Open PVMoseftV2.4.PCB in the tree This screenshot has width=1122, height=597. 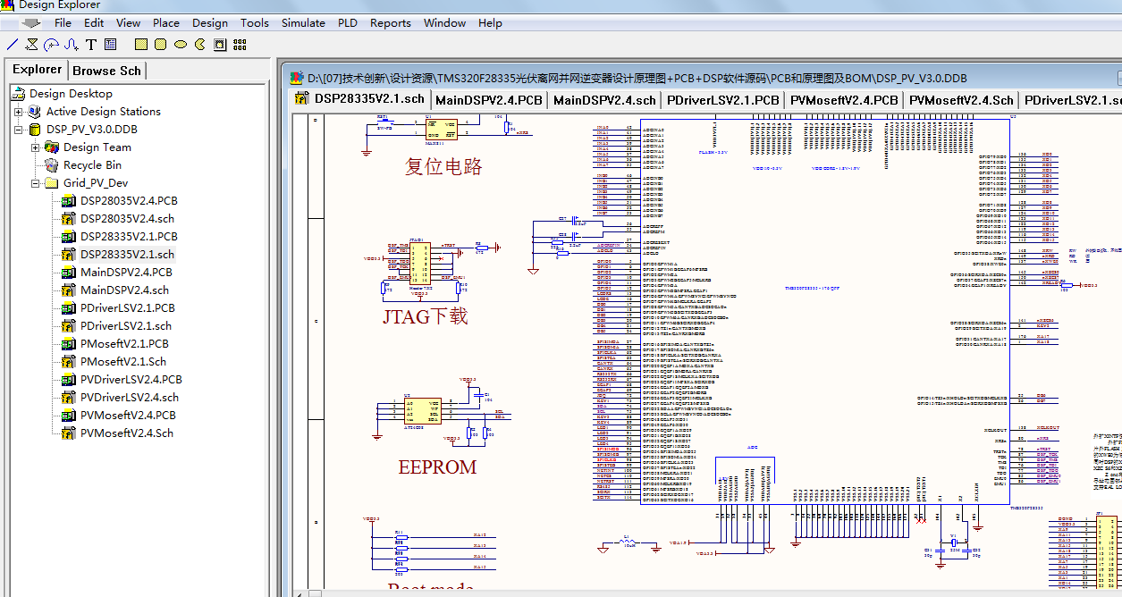128,416
